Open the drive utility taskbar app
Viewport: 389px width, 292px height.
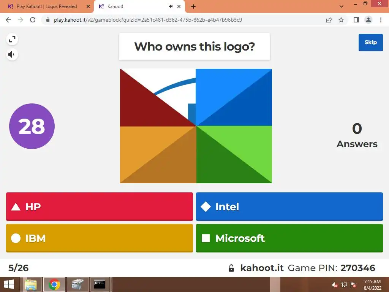pyautogui.click(x=77, y=284)
